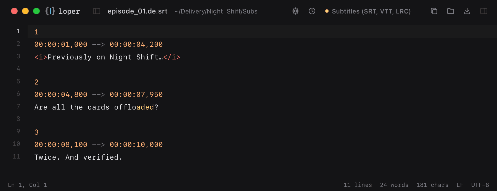Click subtitle index 2 in the editor
497x191 pixels.
click(36, 82)
